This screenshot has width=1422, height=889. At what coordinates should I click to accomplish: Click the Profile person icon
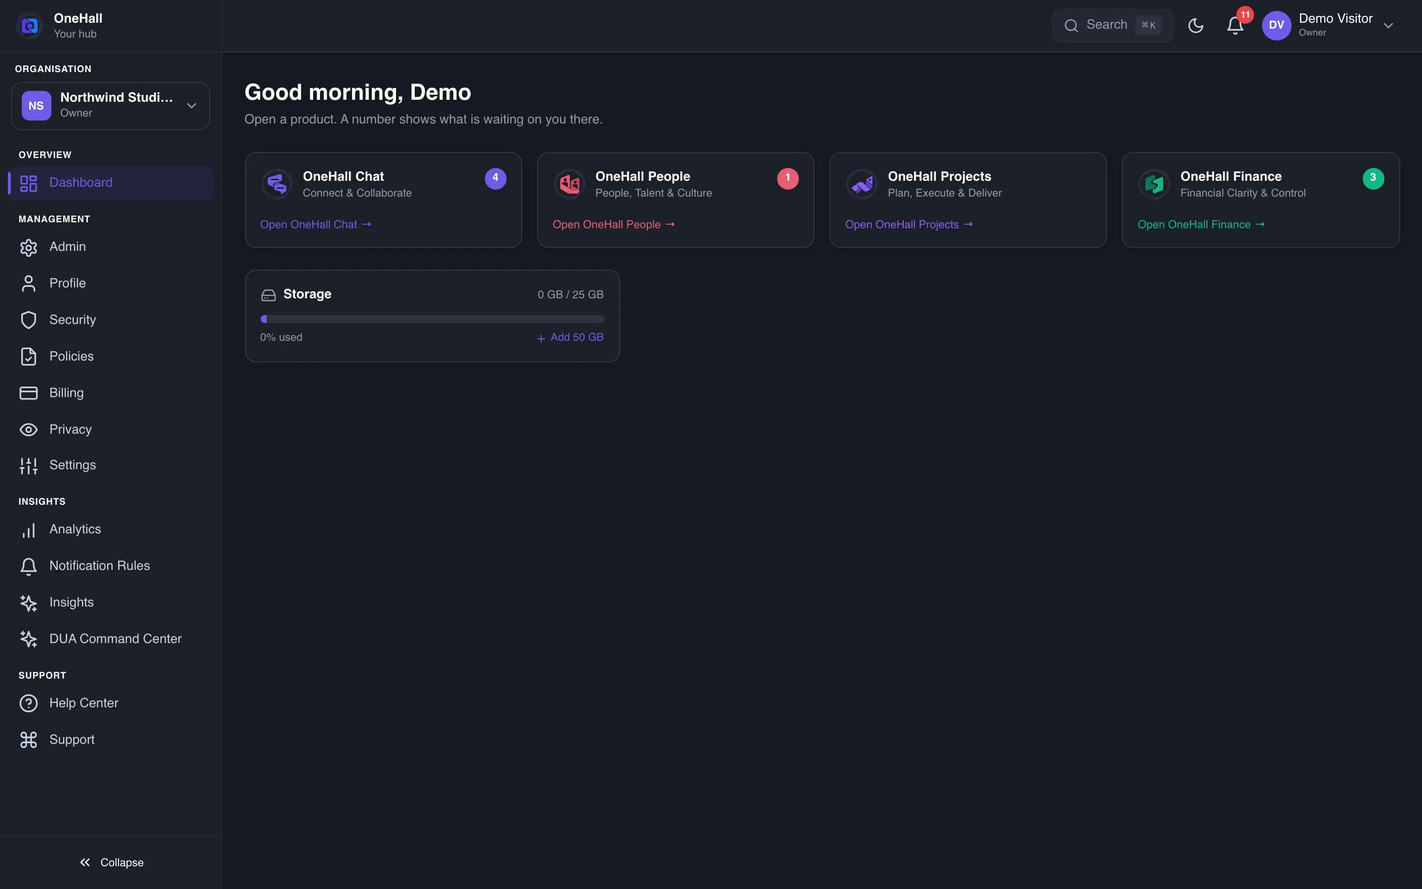(x=29, y=284)
